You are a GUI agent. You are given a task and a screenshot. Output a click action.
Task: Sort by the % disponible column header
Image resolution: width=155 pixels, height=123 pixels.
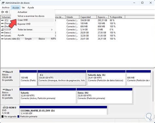click(x=117, y=17)
